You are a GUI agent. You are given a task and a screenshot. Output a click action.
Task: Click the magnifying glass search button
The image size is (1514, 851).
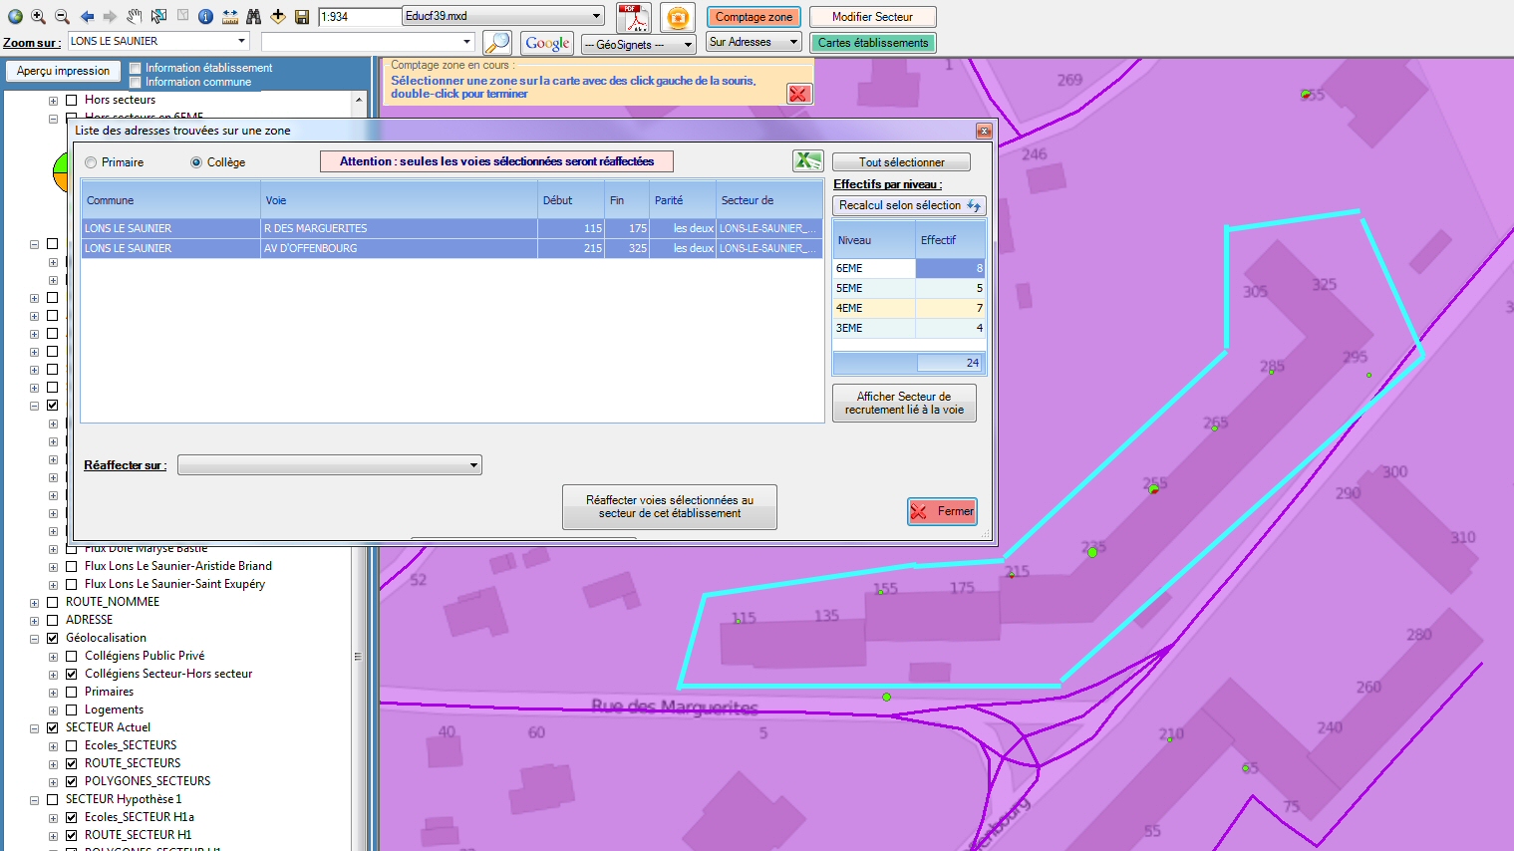click(x=496, y=43)
